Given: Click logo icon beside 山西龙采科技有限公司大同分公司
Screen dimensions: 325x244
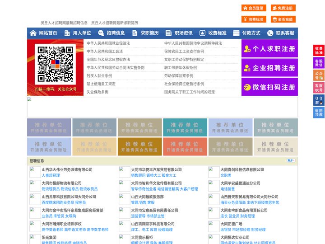Looking at the screenshot, I should pyautogui.click(x=35, y=199).
